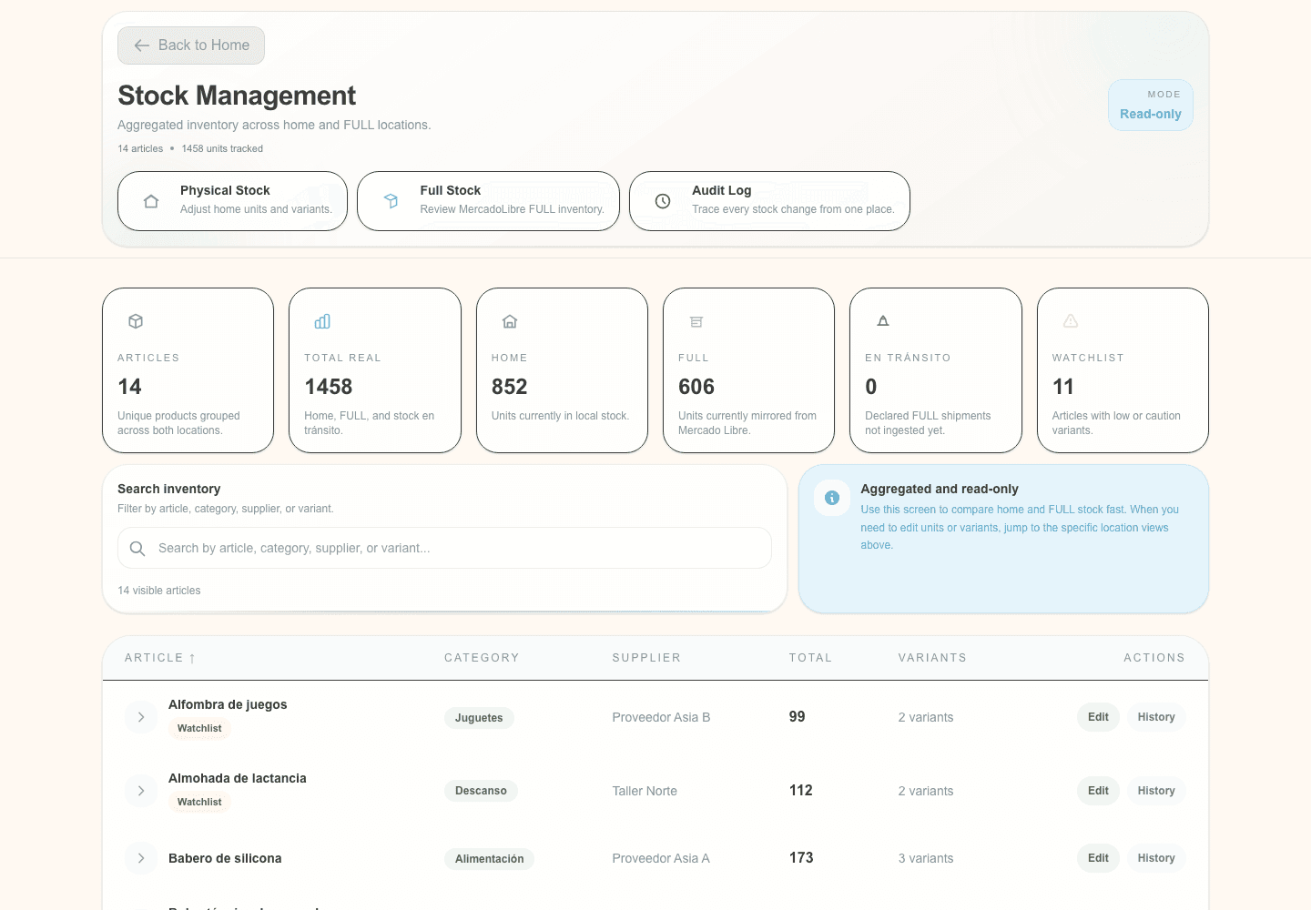This screenshot has height=910, width=1311.
Task: Expand the Babero de silicona row
Action: pyautogui.click(x=141, y=858)
